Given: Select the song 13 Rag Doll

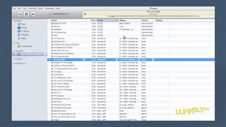Looking at the screenshot, I should click(59, 74).
